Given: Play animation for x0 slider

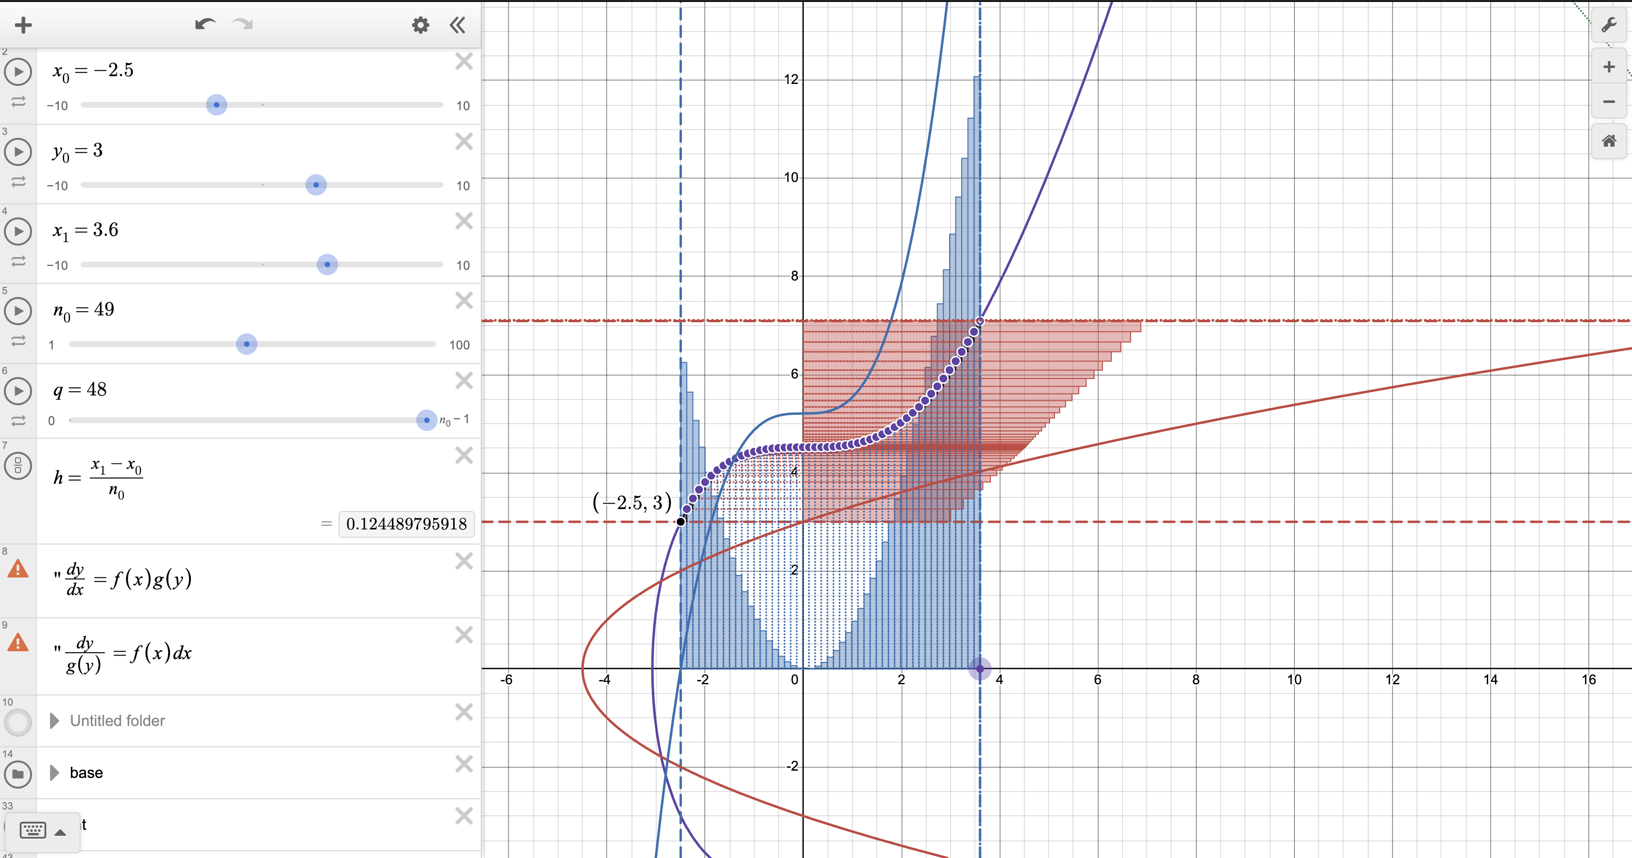Looking at the screenshot, I should 18,72.
